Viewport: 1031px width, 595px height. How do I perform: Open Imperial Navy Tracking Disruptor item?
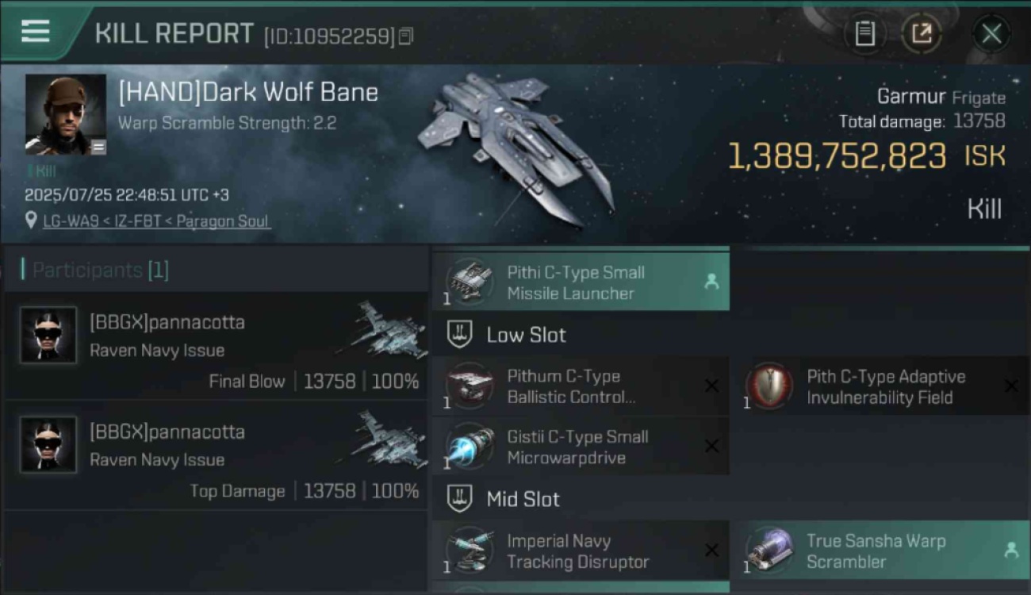(x=581, y=551)
